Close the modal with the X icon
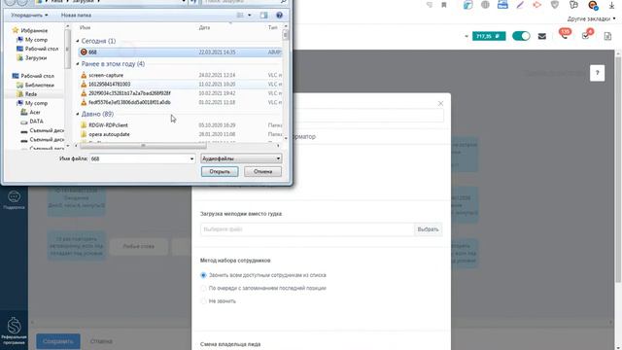 click(440, 103)
